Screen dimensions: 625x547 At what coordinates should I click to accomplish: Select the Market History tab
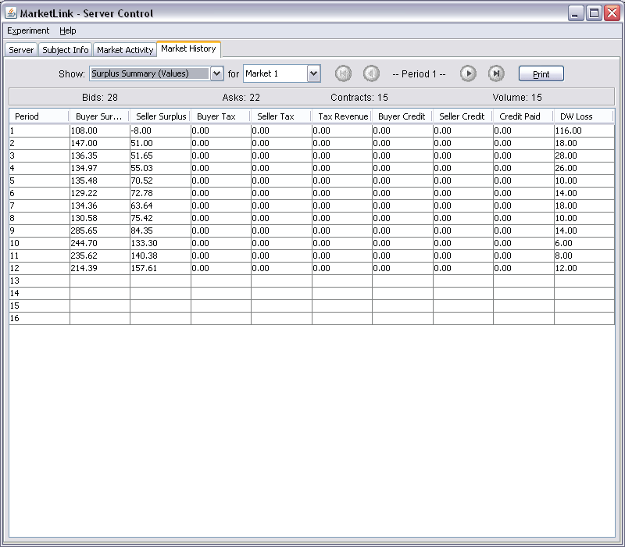point(188,48)
